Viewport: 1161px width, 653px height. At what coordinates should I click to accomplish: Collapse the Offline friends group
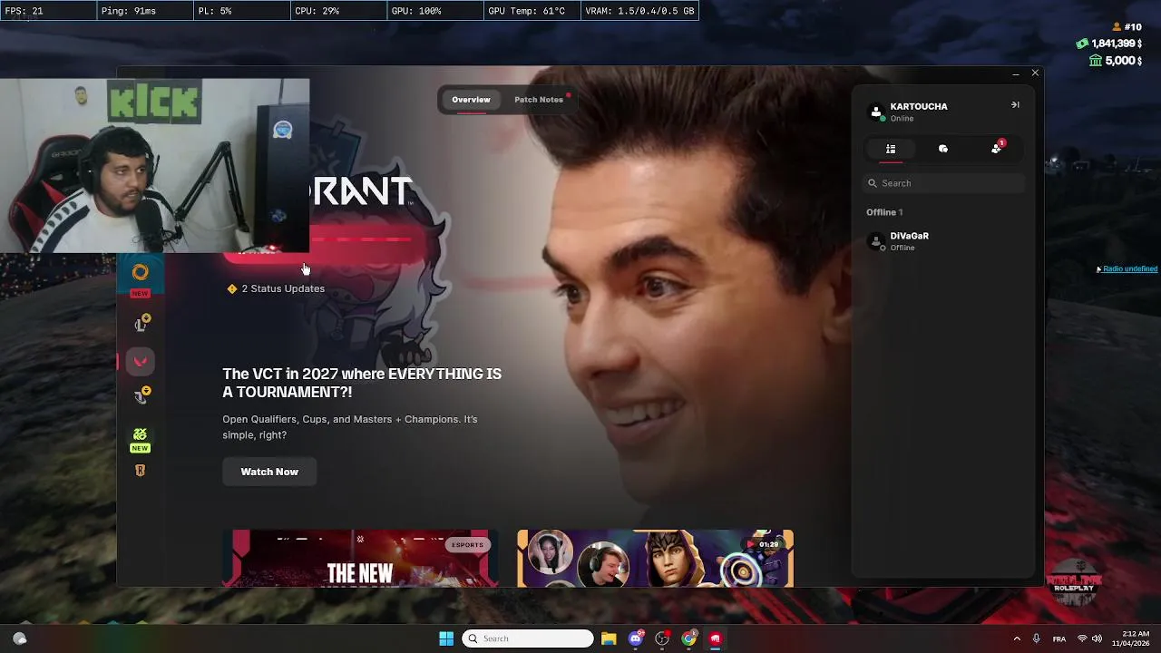pyautogui.click(x=884, y=212)
